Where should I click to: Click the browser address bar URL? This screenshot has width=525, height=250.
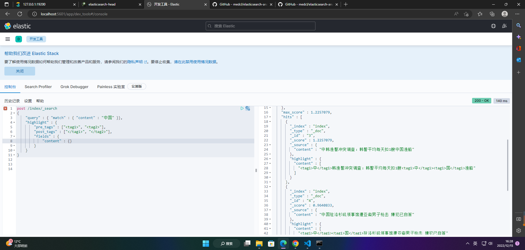[x=74, y=14]
